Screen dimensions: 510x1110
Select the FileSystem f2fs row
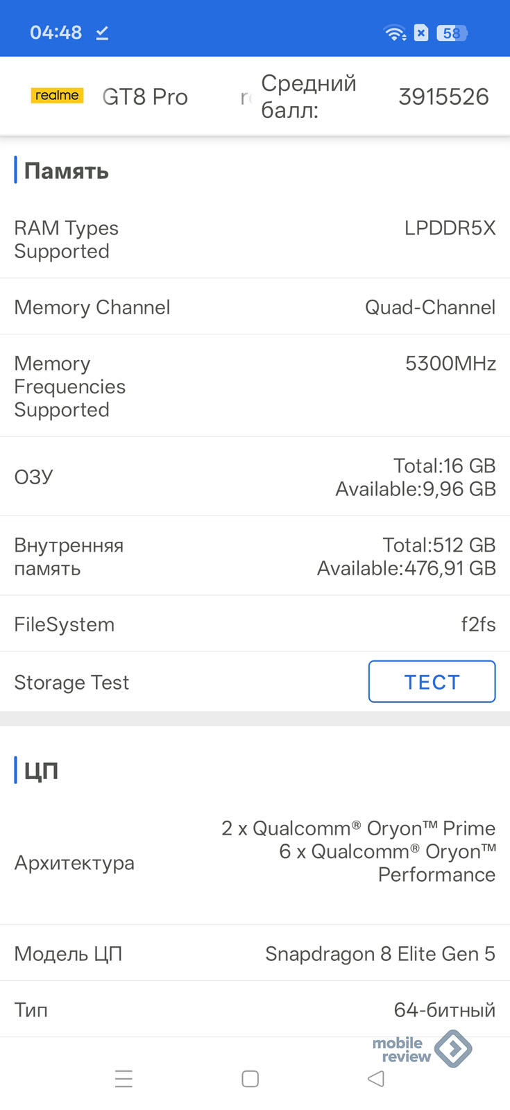pos(255,624)
